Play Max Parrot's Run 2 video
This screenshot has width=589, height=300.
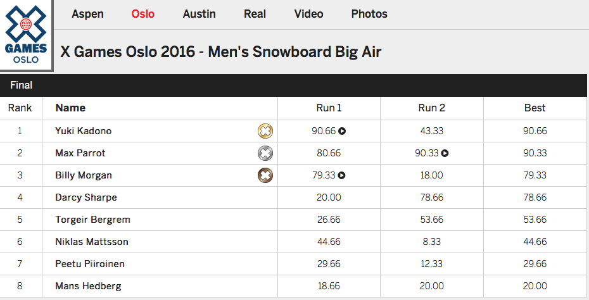(x=445, y=154)
